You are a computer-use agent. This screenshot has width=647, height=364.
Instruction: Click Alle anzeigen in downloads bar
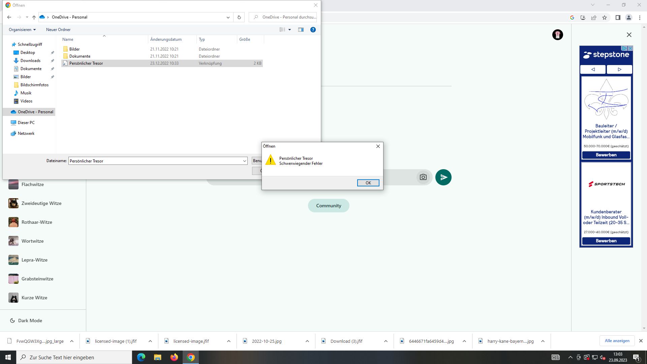click(x=617, y=341)
